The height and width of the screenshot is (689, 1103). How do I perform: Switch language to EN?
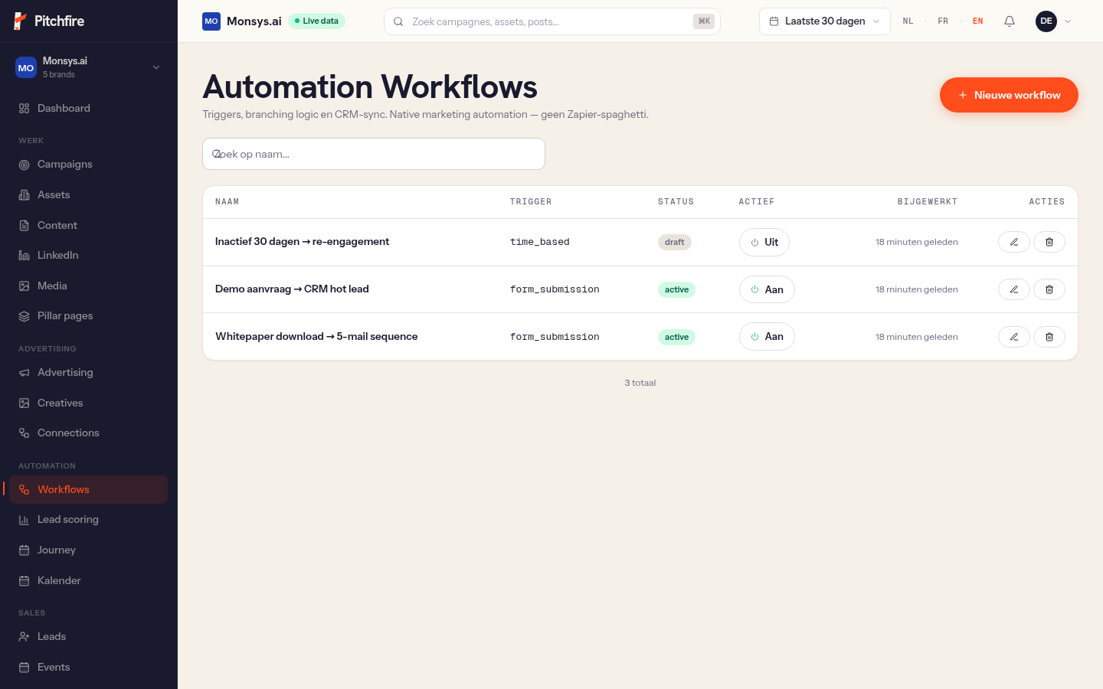[x=978, y=21]
